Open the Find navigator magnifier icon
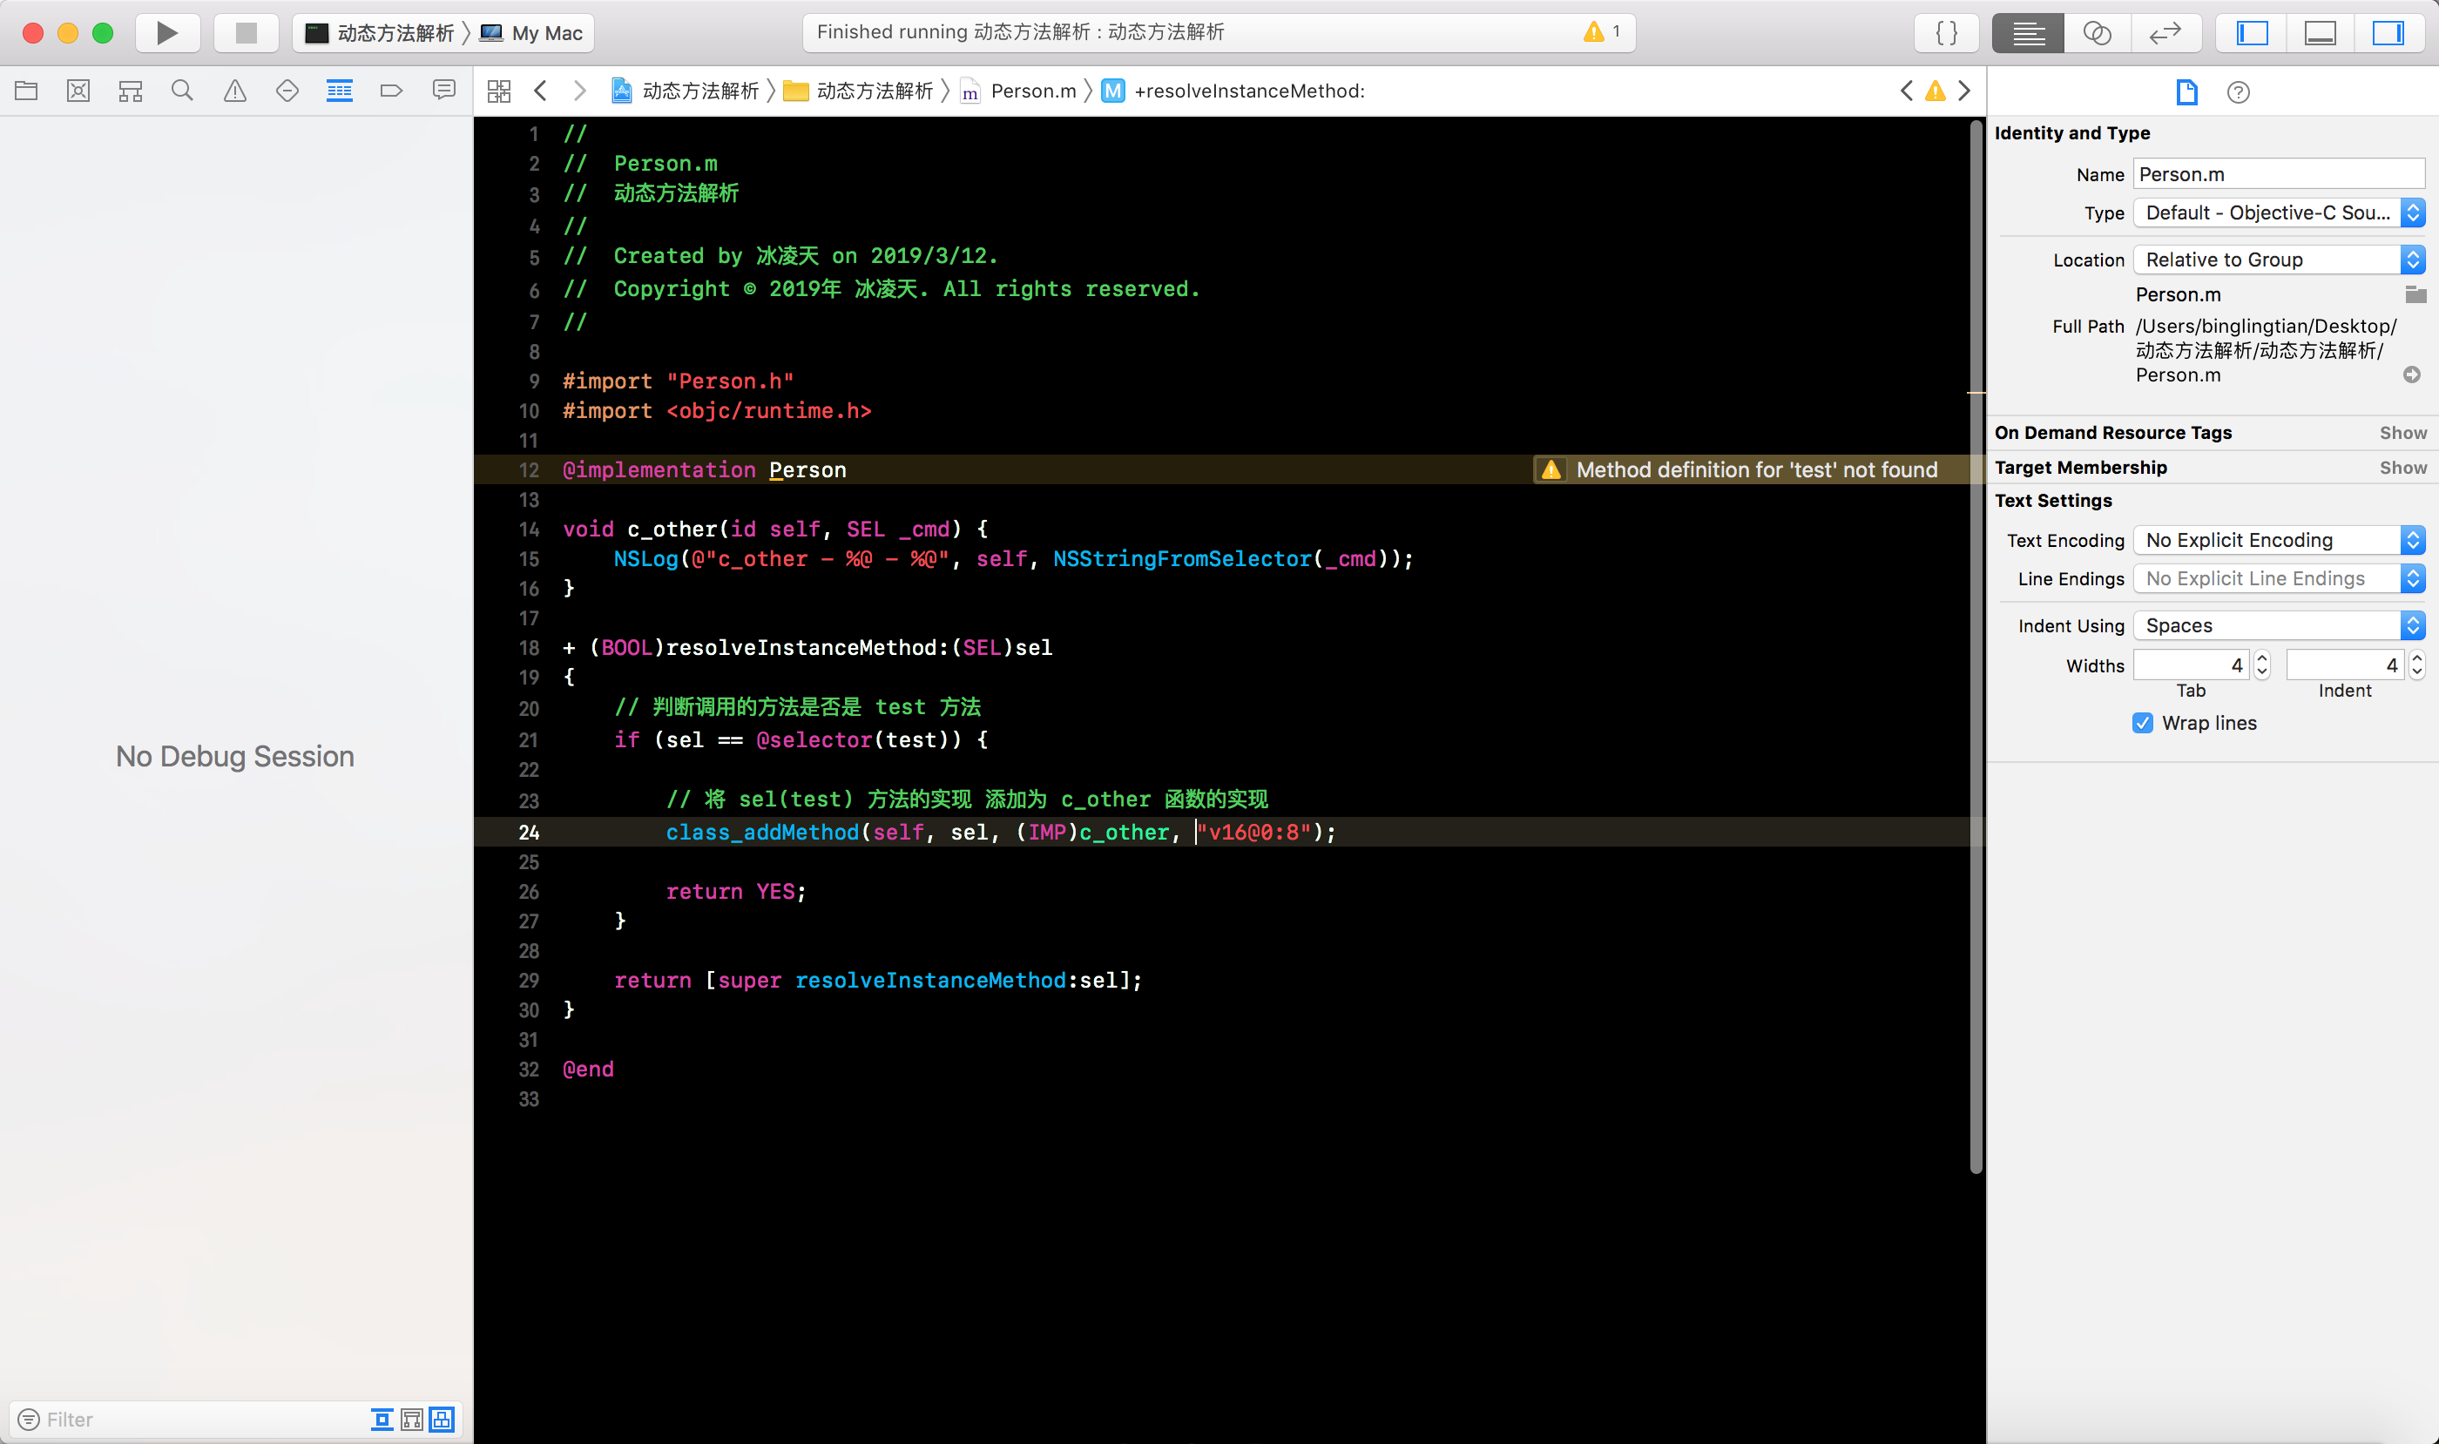The image size is (2439, 1444). 182,91
